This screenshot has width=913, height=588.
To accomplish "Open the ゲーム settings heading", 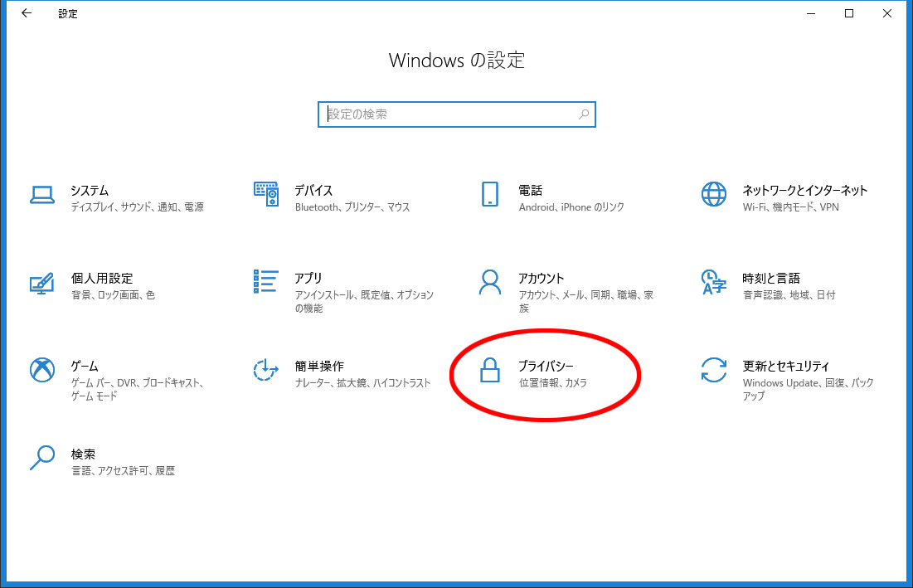I will [85, 367].
